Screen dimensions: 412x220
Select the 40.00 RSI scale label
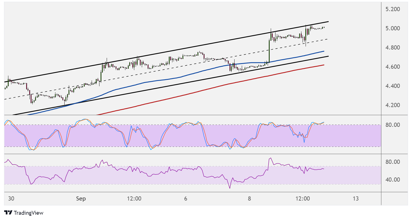click(x=393, y=180)
